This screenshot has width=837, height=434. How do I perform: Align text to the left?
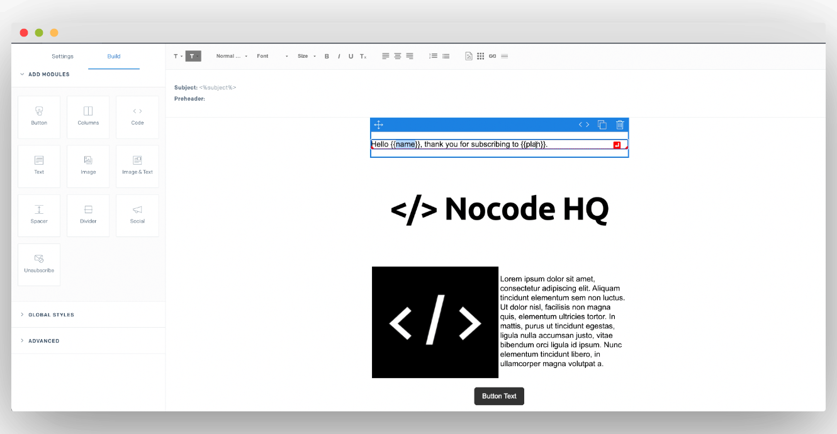pos(386,56)
